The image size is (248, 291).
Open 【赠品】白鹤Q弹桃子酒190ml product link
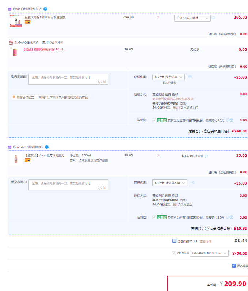tap(44, 50)
